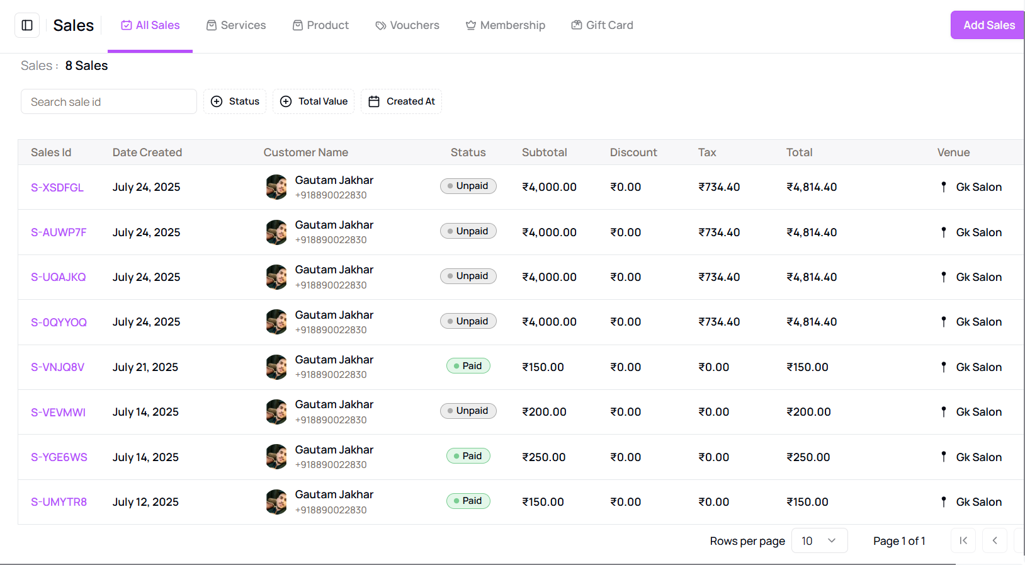Open sale S-UQAJKQ
1025x565 pixels.
click(59, 277)
